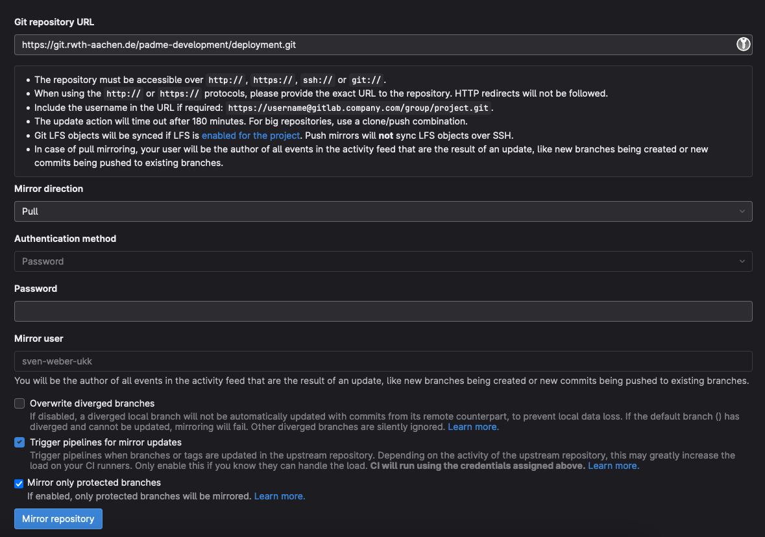
Task: Open Learn more link for trigger pipelines
Action: coord(613,466)
